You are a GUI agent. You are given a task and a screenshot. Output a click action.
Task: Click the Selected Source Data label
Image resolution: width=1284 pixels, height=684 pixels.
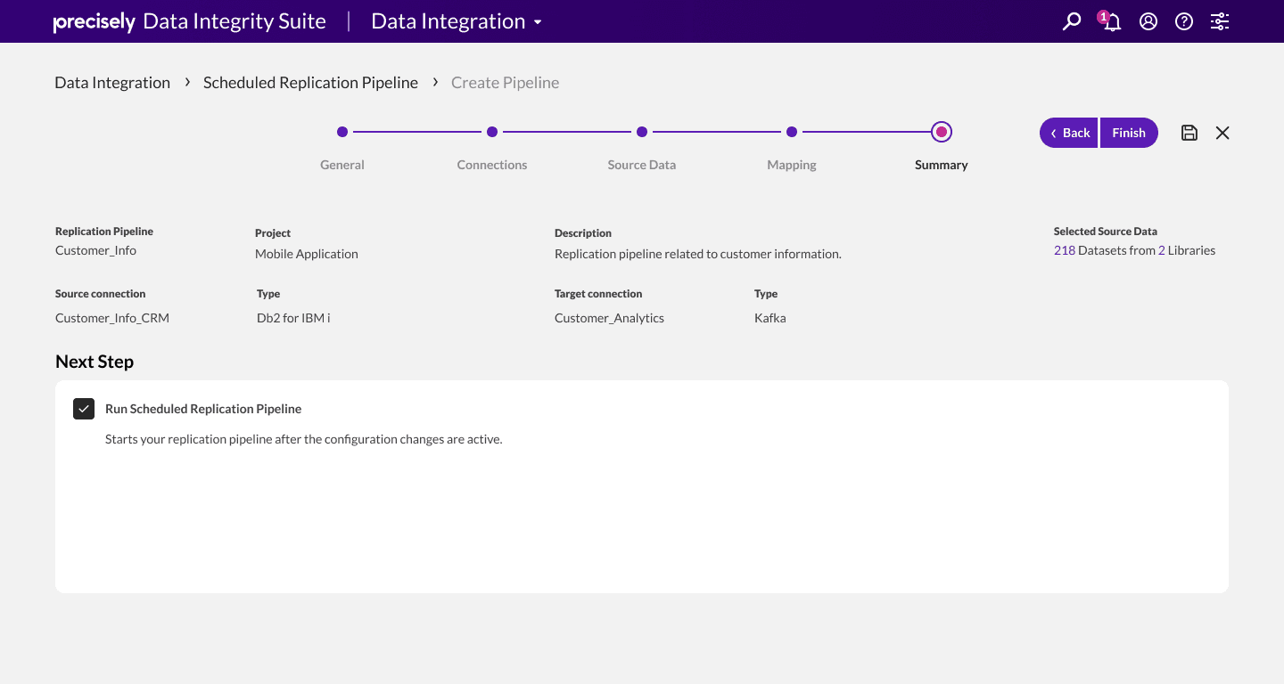pyautogui.click(x=1106, y=232)
